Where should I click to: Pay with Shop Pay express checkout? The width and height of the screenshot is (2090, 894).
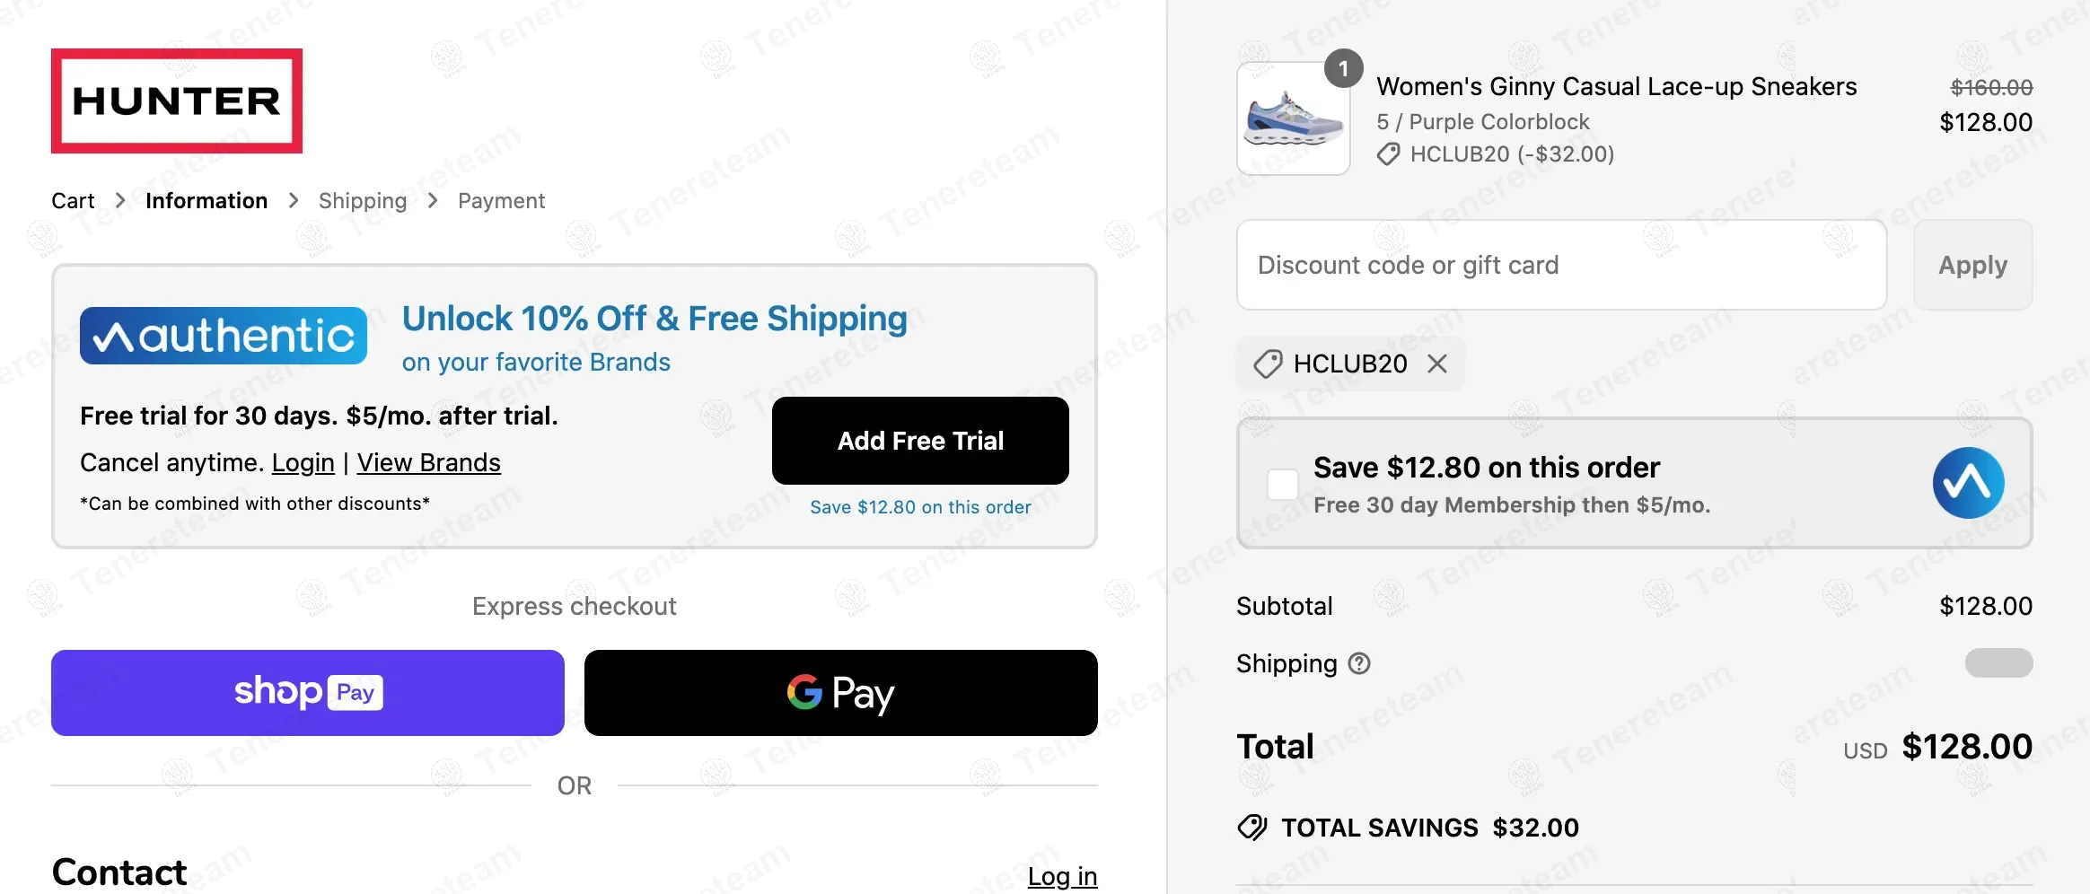click(308, 693)
